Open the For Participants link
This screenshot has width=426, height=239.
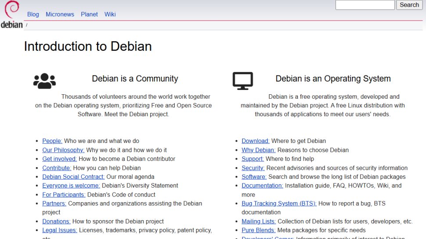[64, 195]
